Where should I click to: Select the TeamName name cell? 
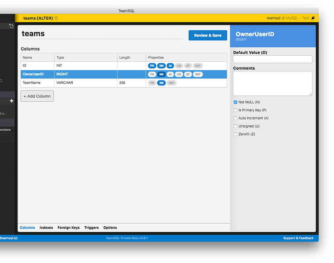pyautogui.click(x=38, y=83)
